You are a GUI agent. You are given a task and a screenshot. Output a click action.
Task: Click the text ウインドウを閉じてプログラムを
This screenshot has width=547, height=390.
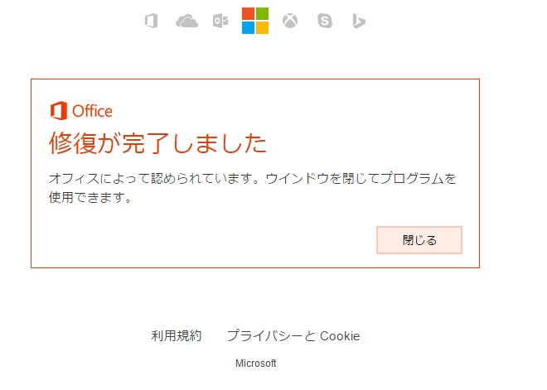pyautogui.click(x=361, y=179)
